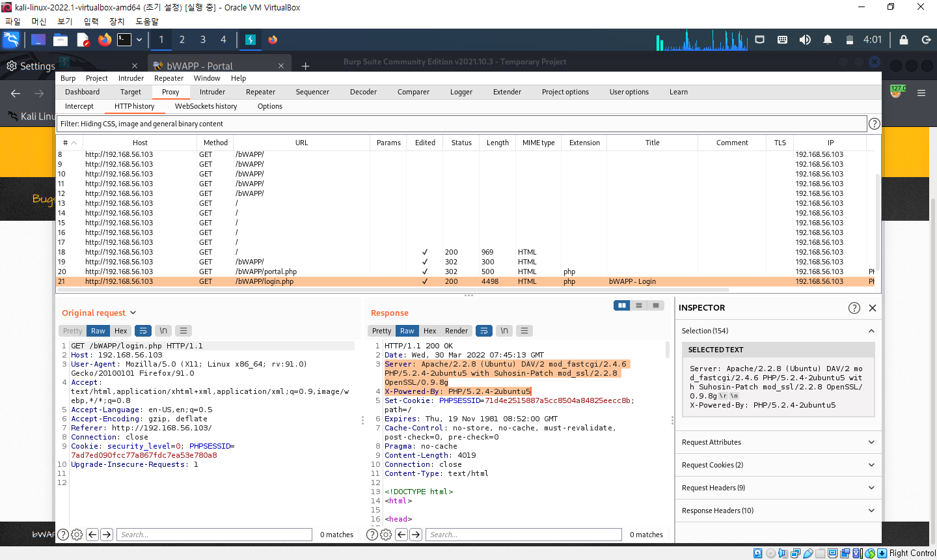Open a new Firefox tab
Image resolution: width=937 pixels, height=560 pixels.
point(305,66)
